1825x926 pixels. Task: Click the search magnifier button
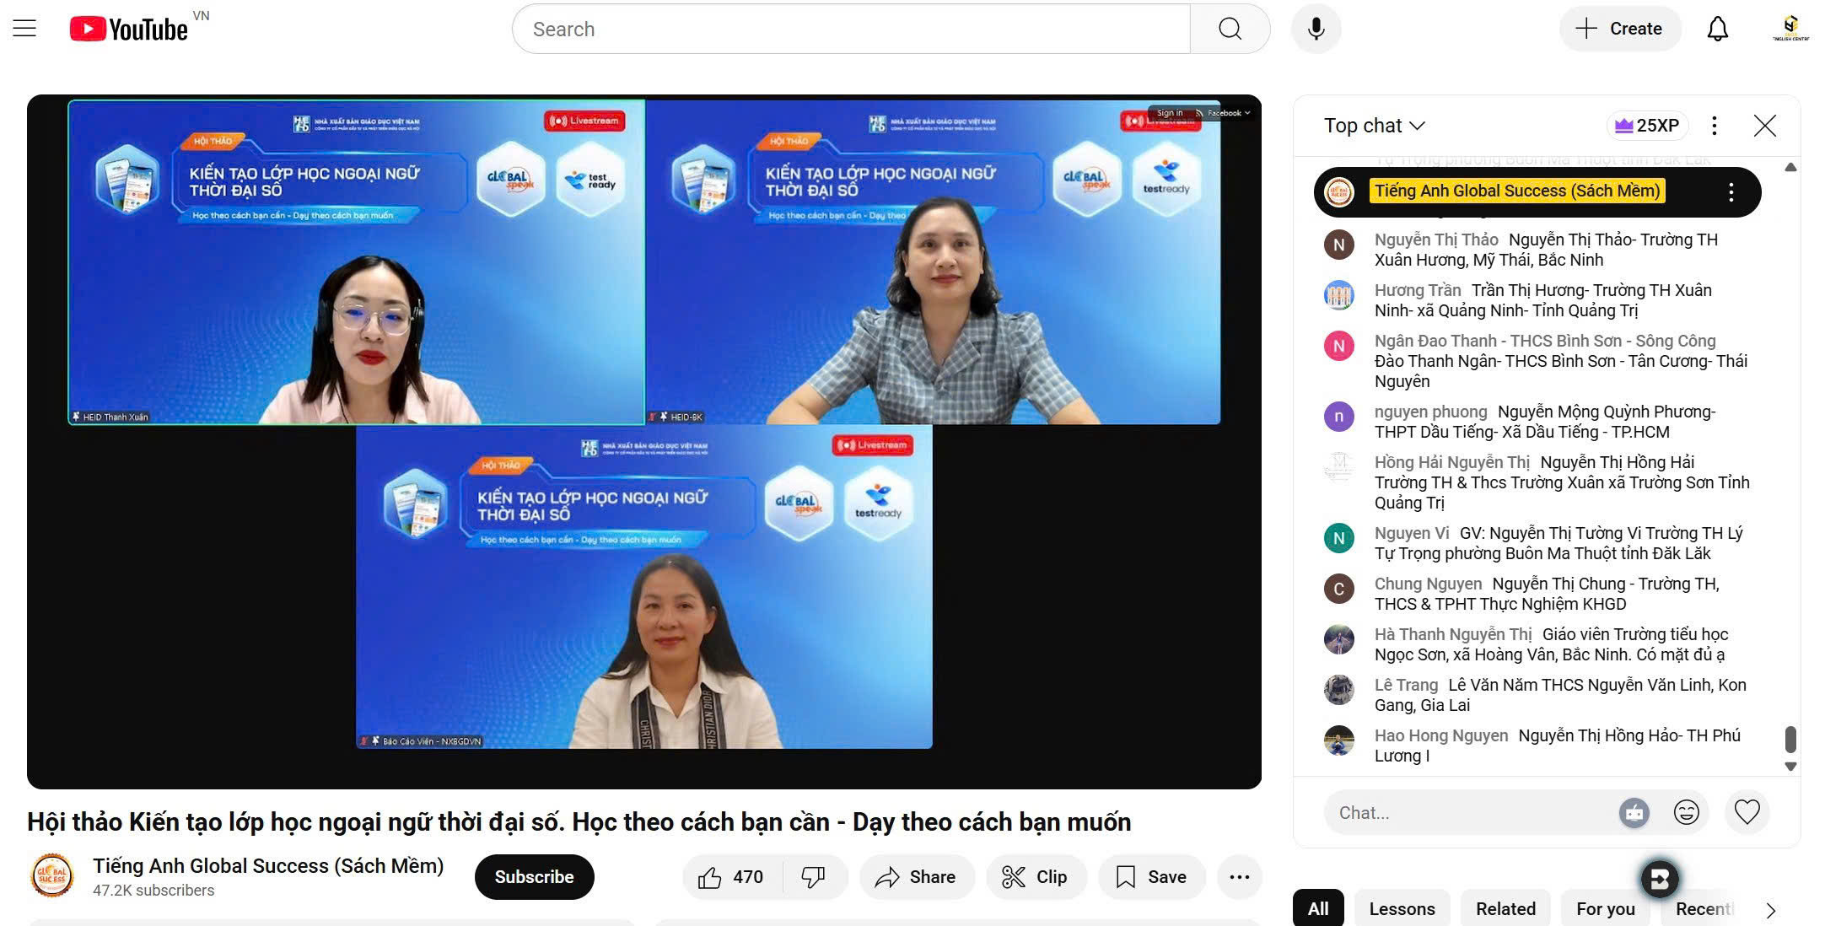(1230, 29)
